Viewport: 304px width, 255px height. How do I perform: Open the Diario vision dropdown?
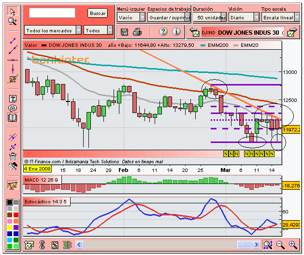[244, 17]
